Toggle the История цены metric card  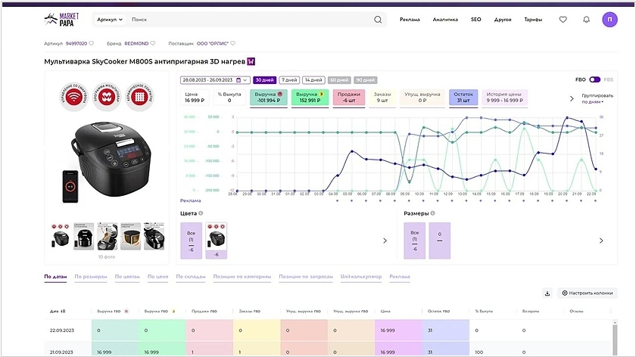[504, 98]
